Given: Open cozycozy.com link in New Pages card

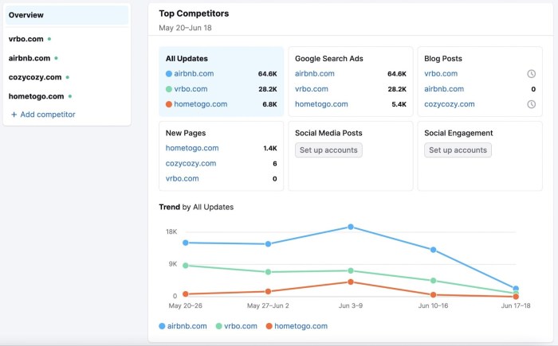Looking at the screenshot, I should [x=191, y=163].
